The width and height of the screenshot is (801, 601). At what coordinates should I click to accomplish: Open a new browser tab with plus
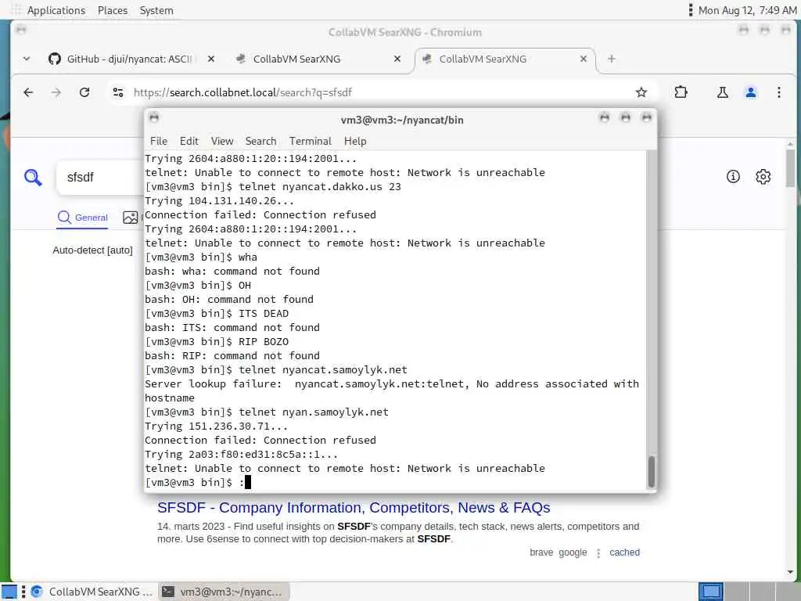[612, 59]
